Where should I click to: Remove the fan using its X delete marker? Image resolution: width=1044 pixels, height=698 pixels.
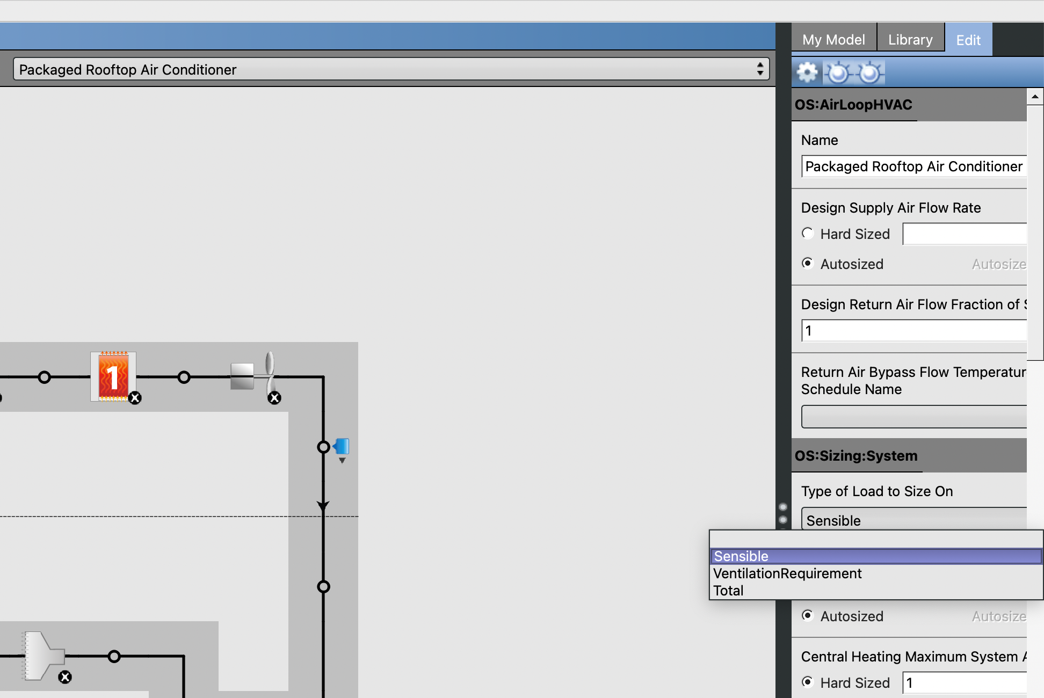[x=274, y=398]
